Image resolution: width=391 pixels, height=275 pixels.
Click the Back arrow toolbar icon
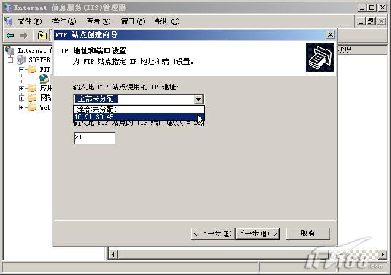(x=10, y=36)
